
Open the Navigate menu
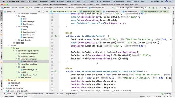pos(43,1)
